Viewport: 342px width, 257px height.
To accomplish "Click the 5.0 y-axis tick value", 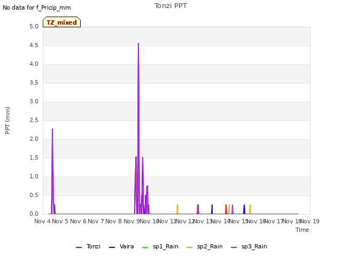I will 34,26.
